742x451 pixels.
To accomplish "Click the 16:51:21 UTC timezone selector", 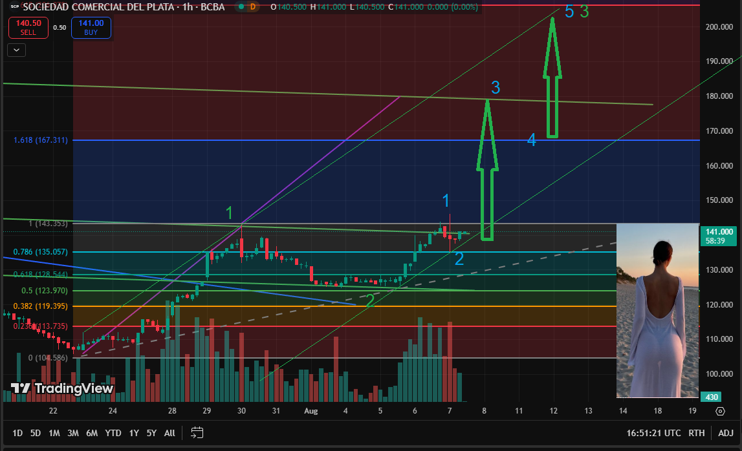I will point(653,433).
